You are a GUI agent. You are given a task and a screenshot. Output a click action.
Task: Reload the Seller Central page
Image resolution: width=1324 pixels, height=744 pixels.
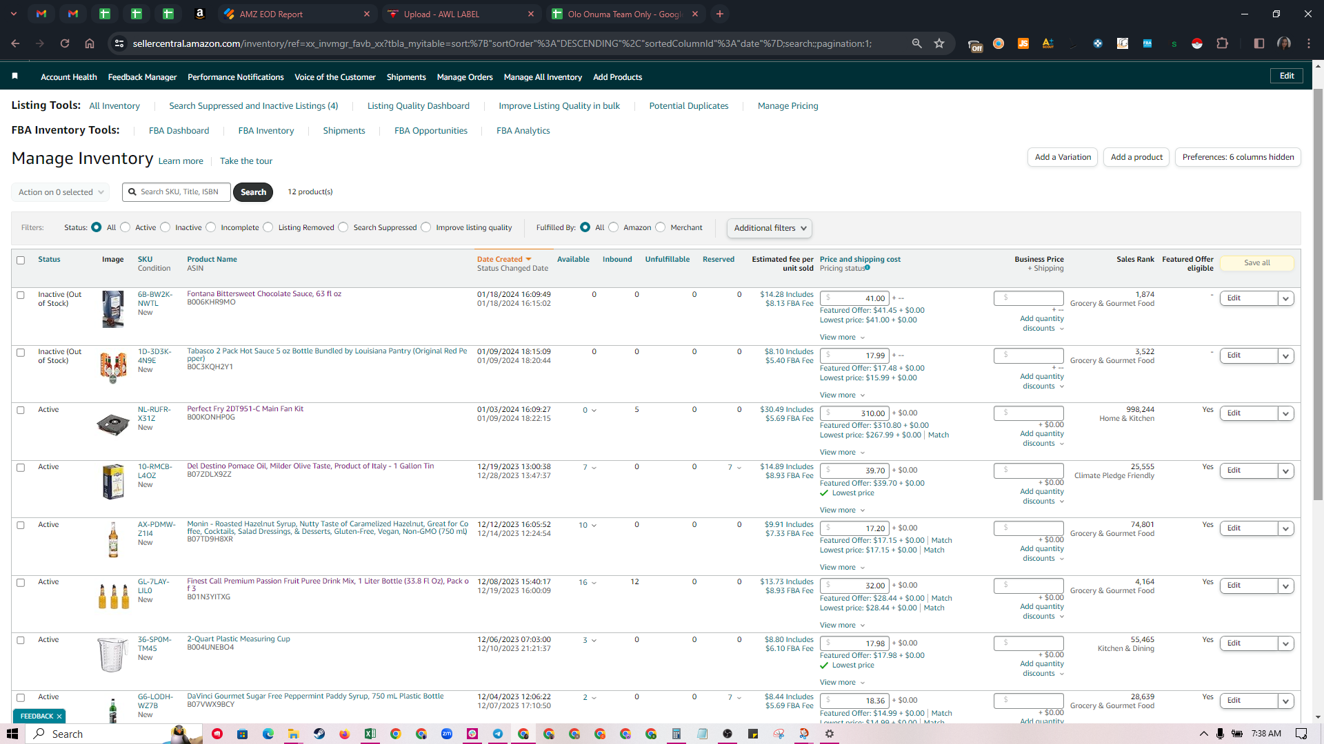click(65, 43)
